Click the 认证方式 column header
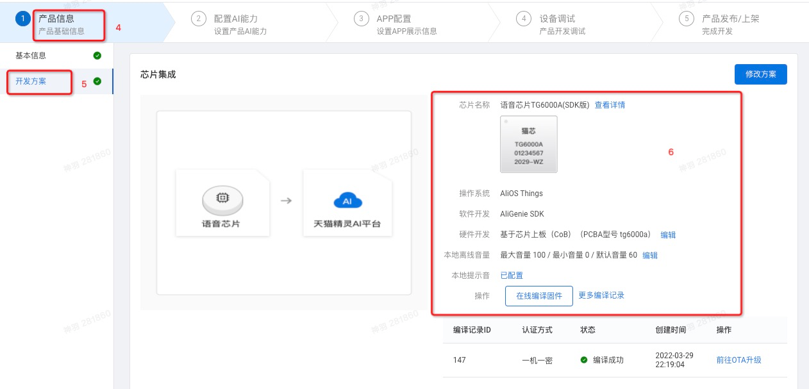Image resolution: width=809 pixels, height=389 pixels. coord(537,330)
